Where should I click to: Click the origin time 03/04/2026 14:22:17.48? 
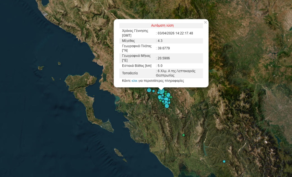175,33
